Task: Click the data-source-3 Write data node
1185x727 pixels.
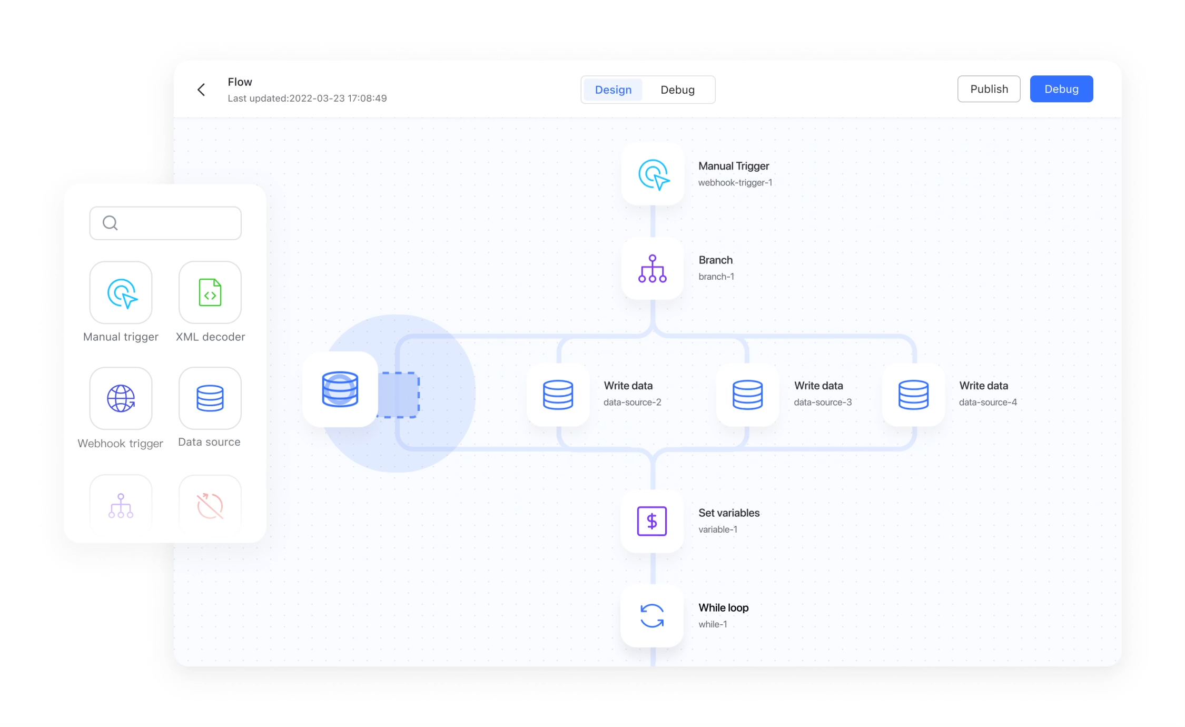Action: point(747,395)
